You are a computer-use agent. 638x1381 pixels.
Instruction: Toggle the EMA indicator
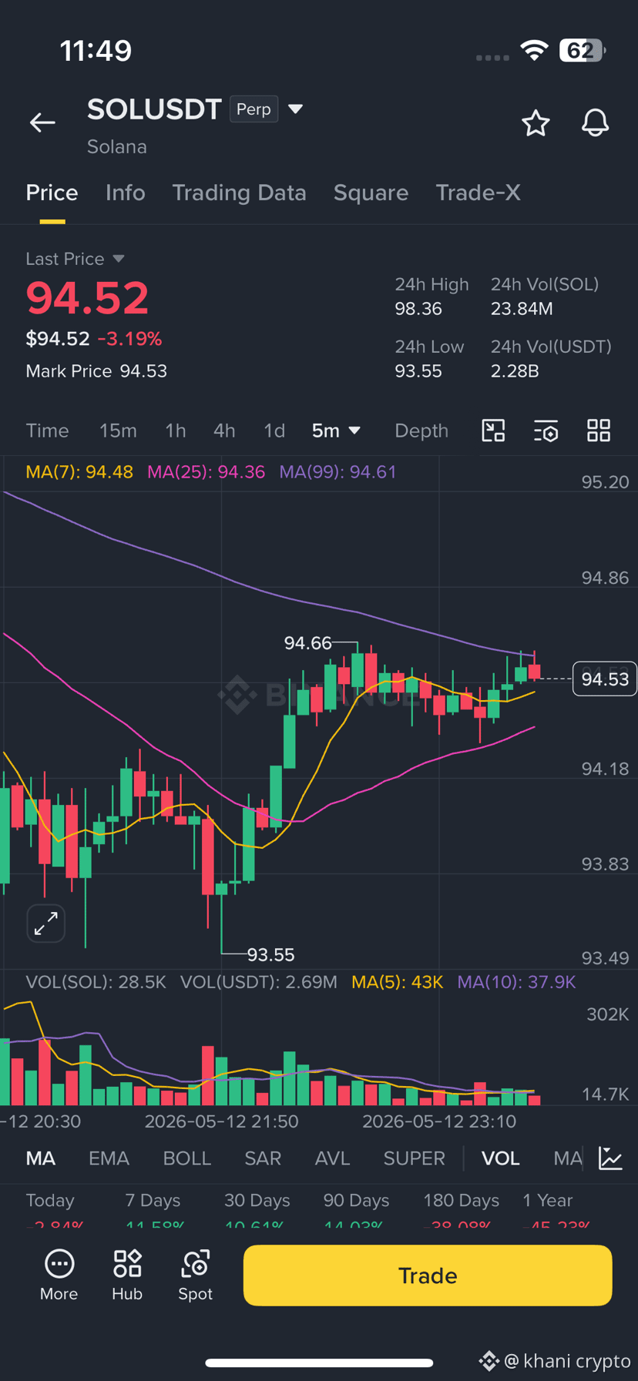tap(109, 1158)
